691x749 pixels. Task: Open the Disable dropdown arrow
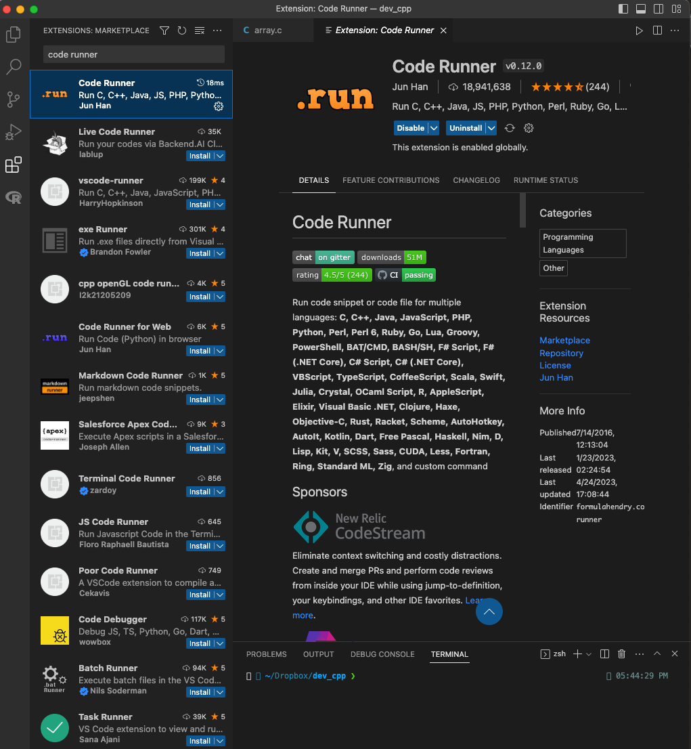[x=434, y=128]
